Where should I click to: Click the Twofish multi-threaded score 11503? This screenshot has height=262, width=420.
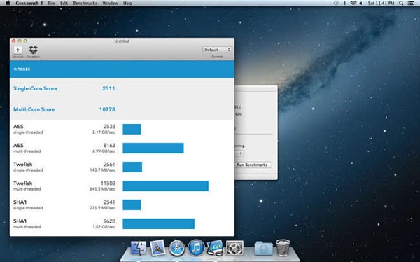[x=108, y=183]
